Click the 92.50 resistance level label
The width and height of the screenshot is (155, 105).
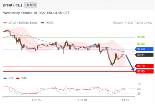(141, 44)
